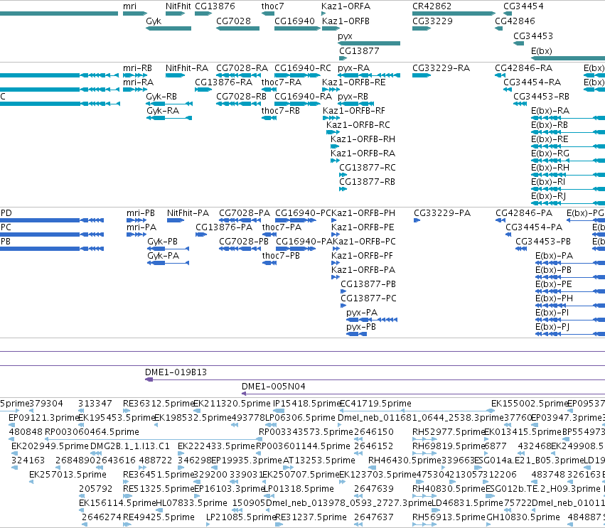The width and height of the screenshot is (605, 528).
Task: Click protein thoc7-PA
Action: pyautogui.click(x=269, y=235)
